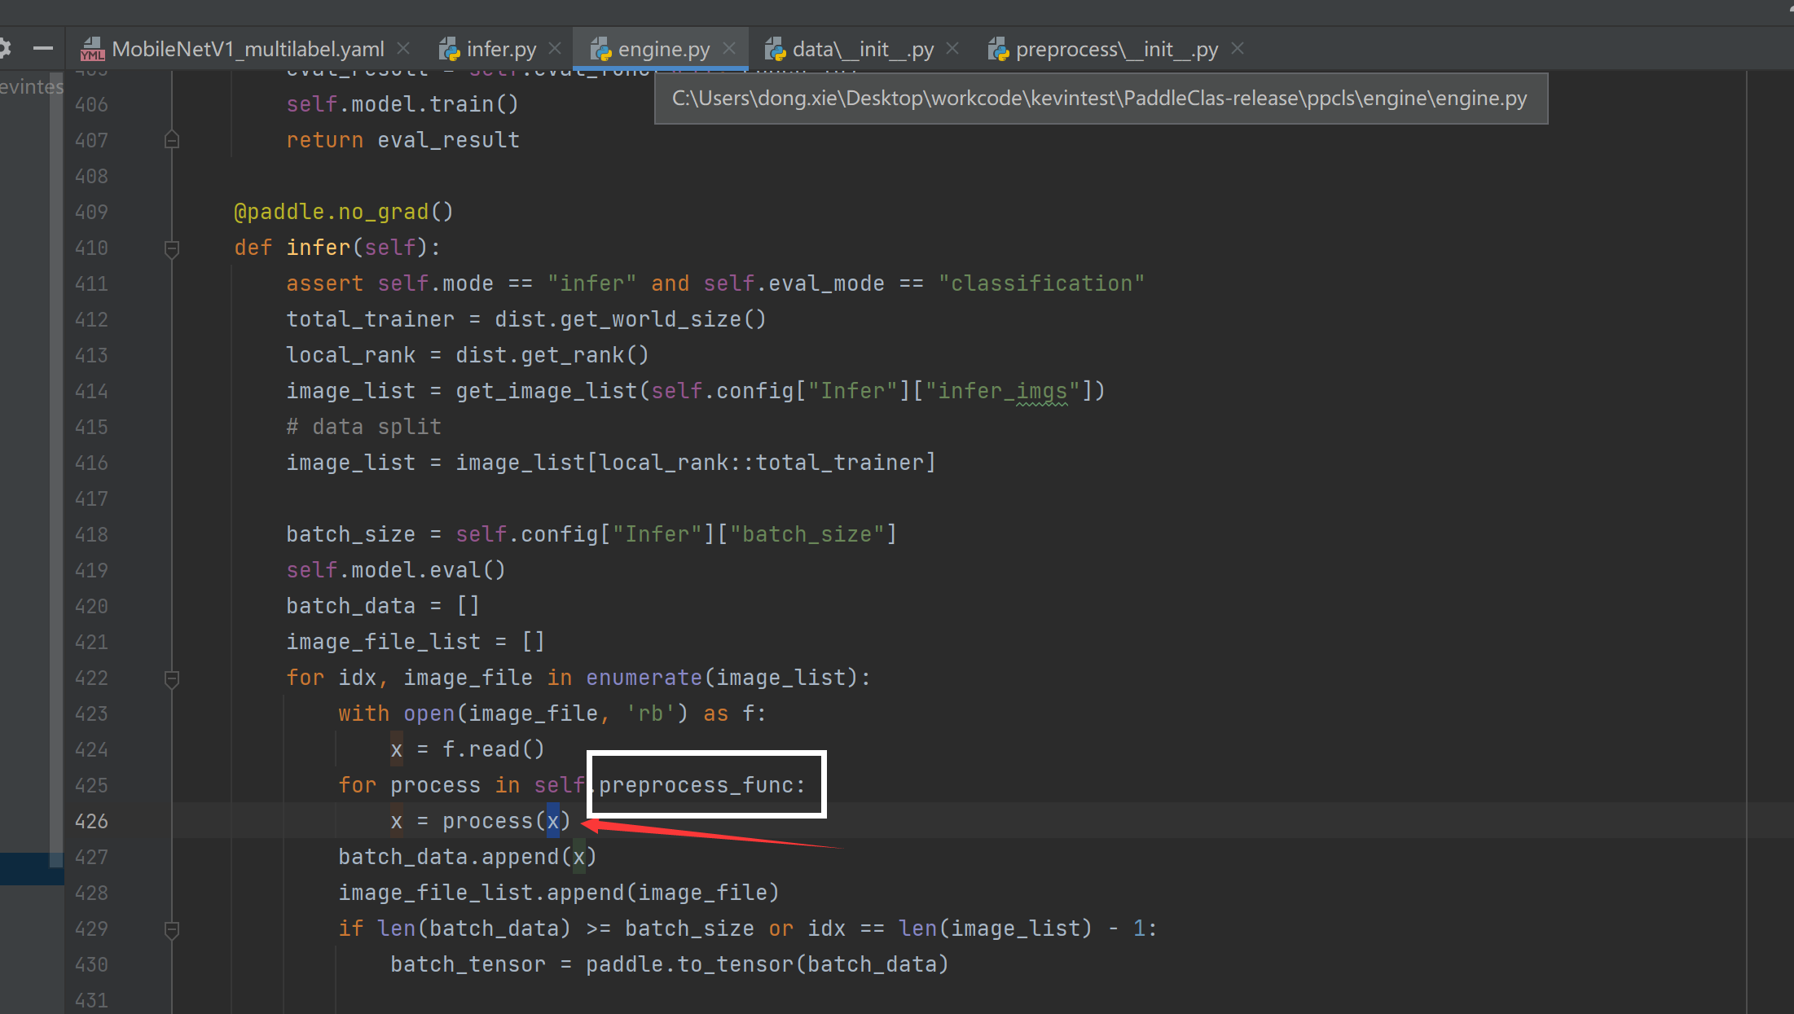Close the MobileNetV1_multilabel.yaml tab

pos(403,48)
